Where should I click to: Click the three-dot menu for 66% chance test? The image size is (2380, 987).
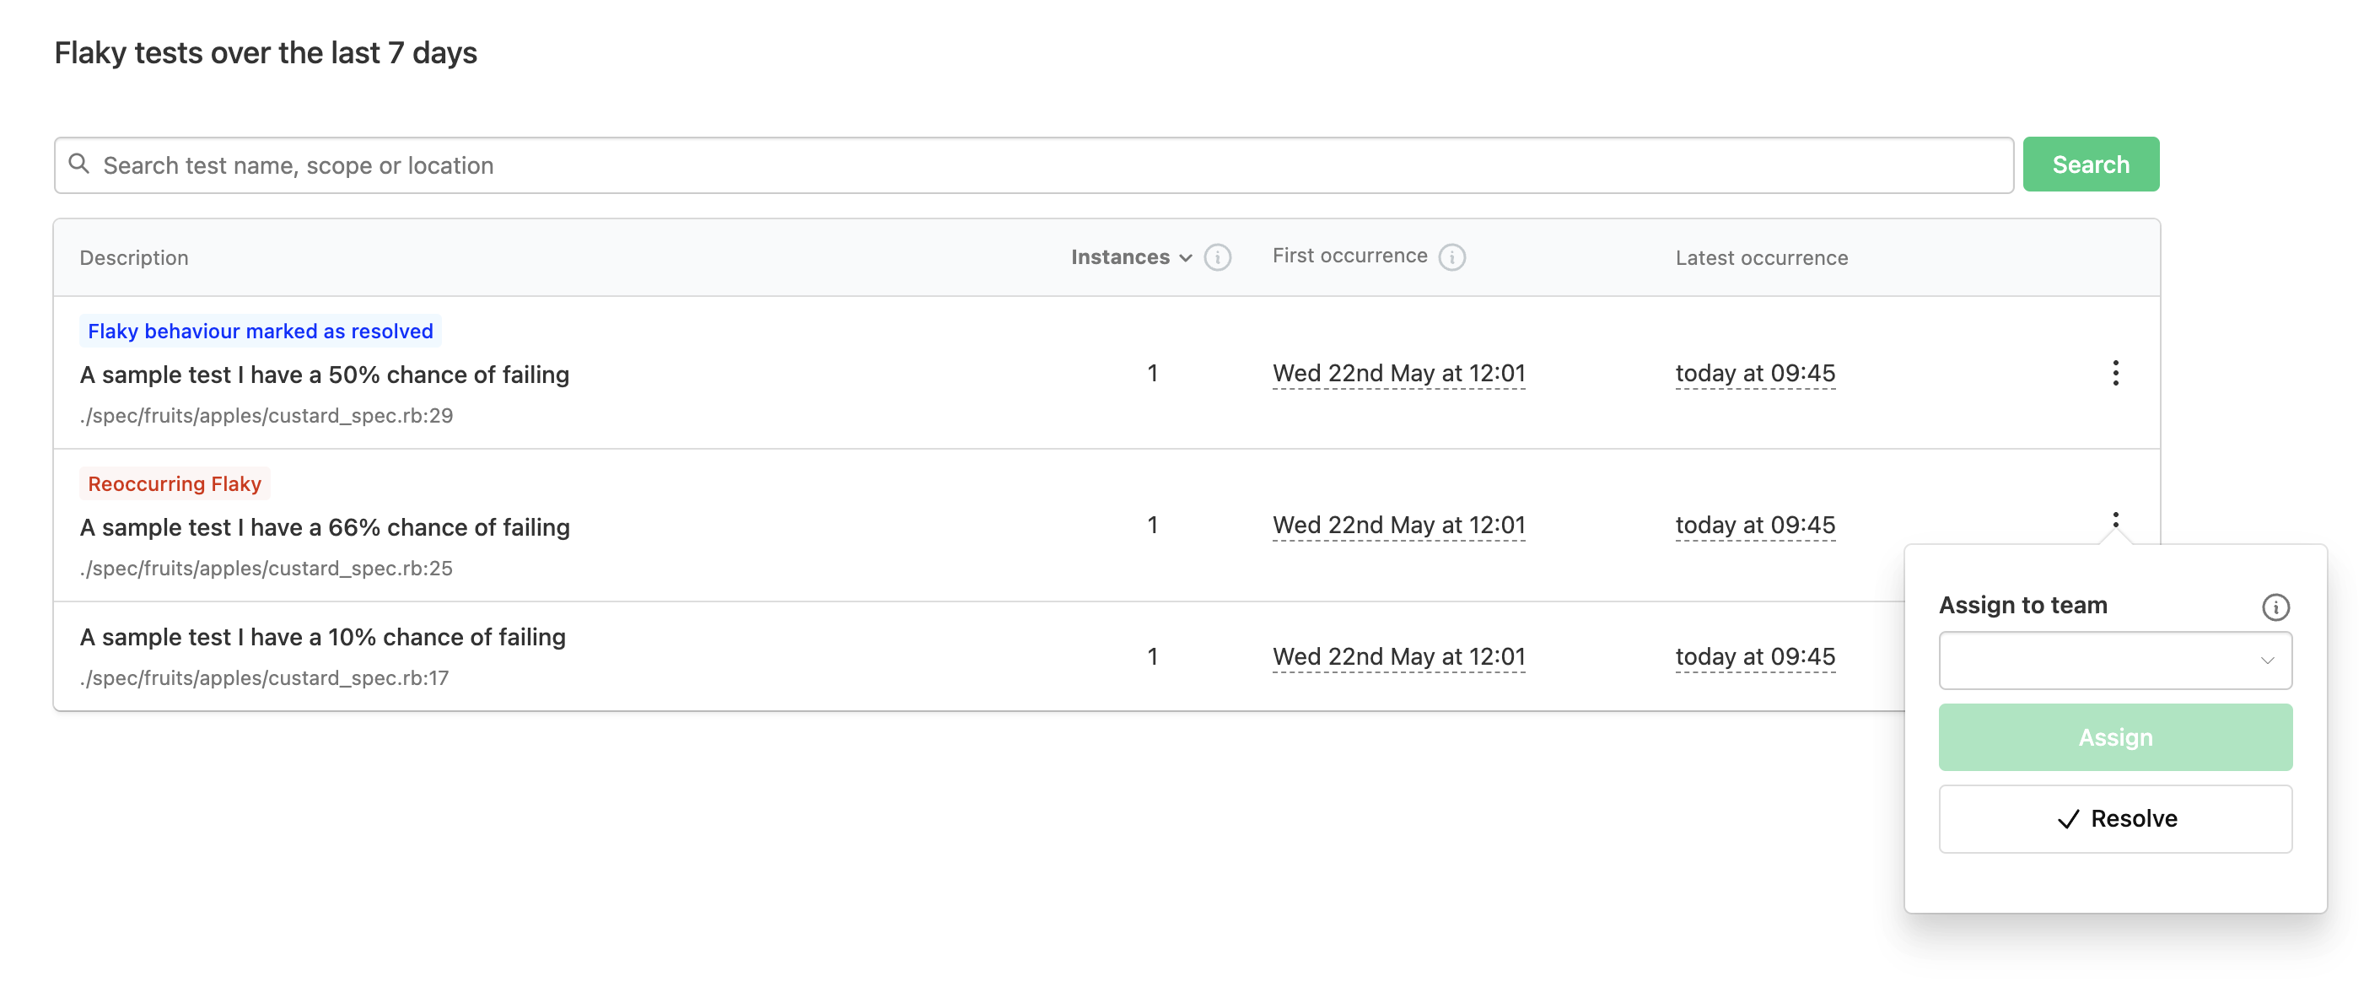click(2115, 520)
